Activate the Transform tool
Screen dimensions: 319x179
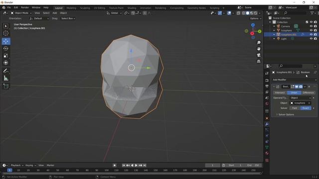[5, 63]
